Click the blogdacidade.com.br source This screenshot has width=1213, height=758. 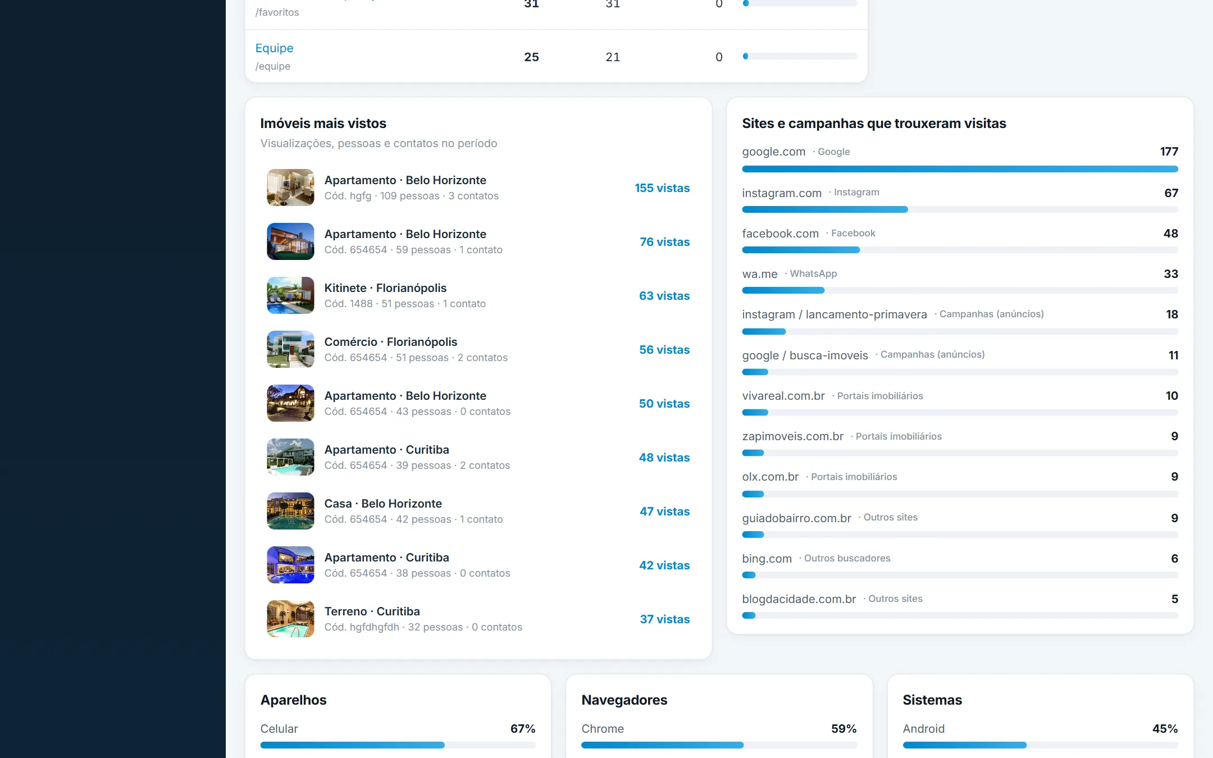[x=960, y=606]
